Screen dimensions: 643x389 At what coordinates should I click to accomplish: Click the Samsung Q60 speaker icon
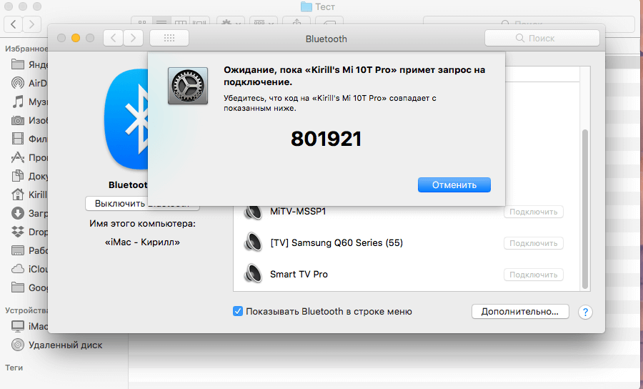coord(253,242)
